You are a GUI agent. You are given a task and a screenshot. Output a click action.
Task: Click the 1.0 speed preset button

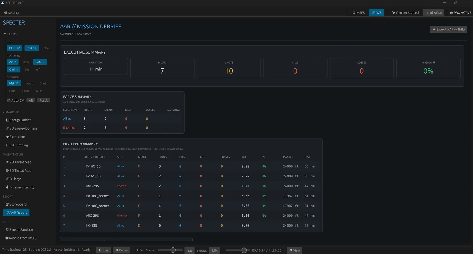click(x=189, y=250)
